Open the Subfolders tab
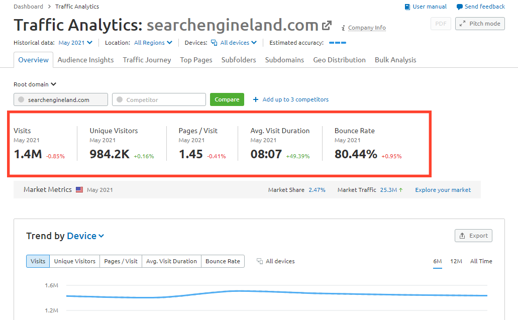Viewport: 518px width, 320px height. pyautogui.click(x=239, y=60)
